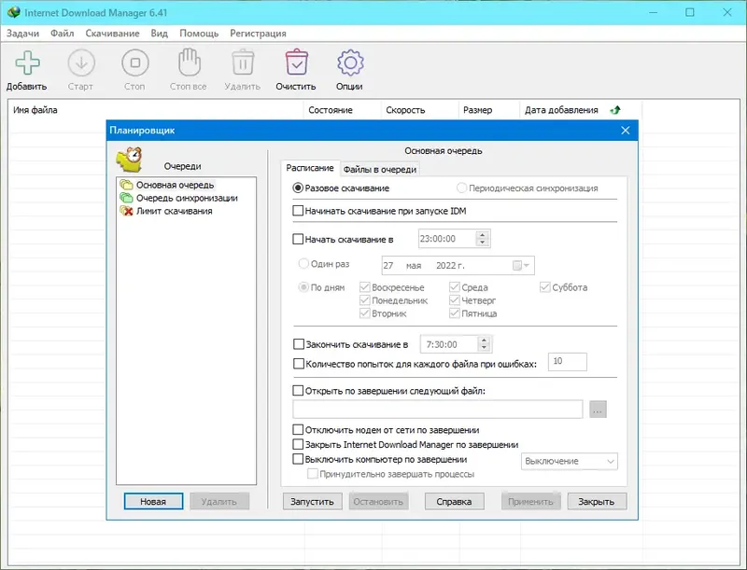This screenshot has width=747, height=570.
Task: Select the Разовое скачивание radio button
Action: click(298, 188)
